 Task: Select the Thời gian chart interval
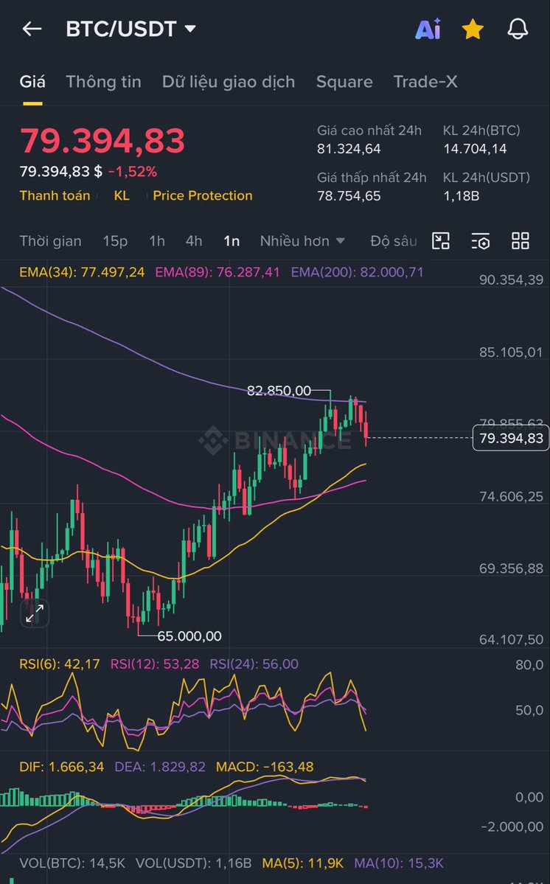pos(50,241)
